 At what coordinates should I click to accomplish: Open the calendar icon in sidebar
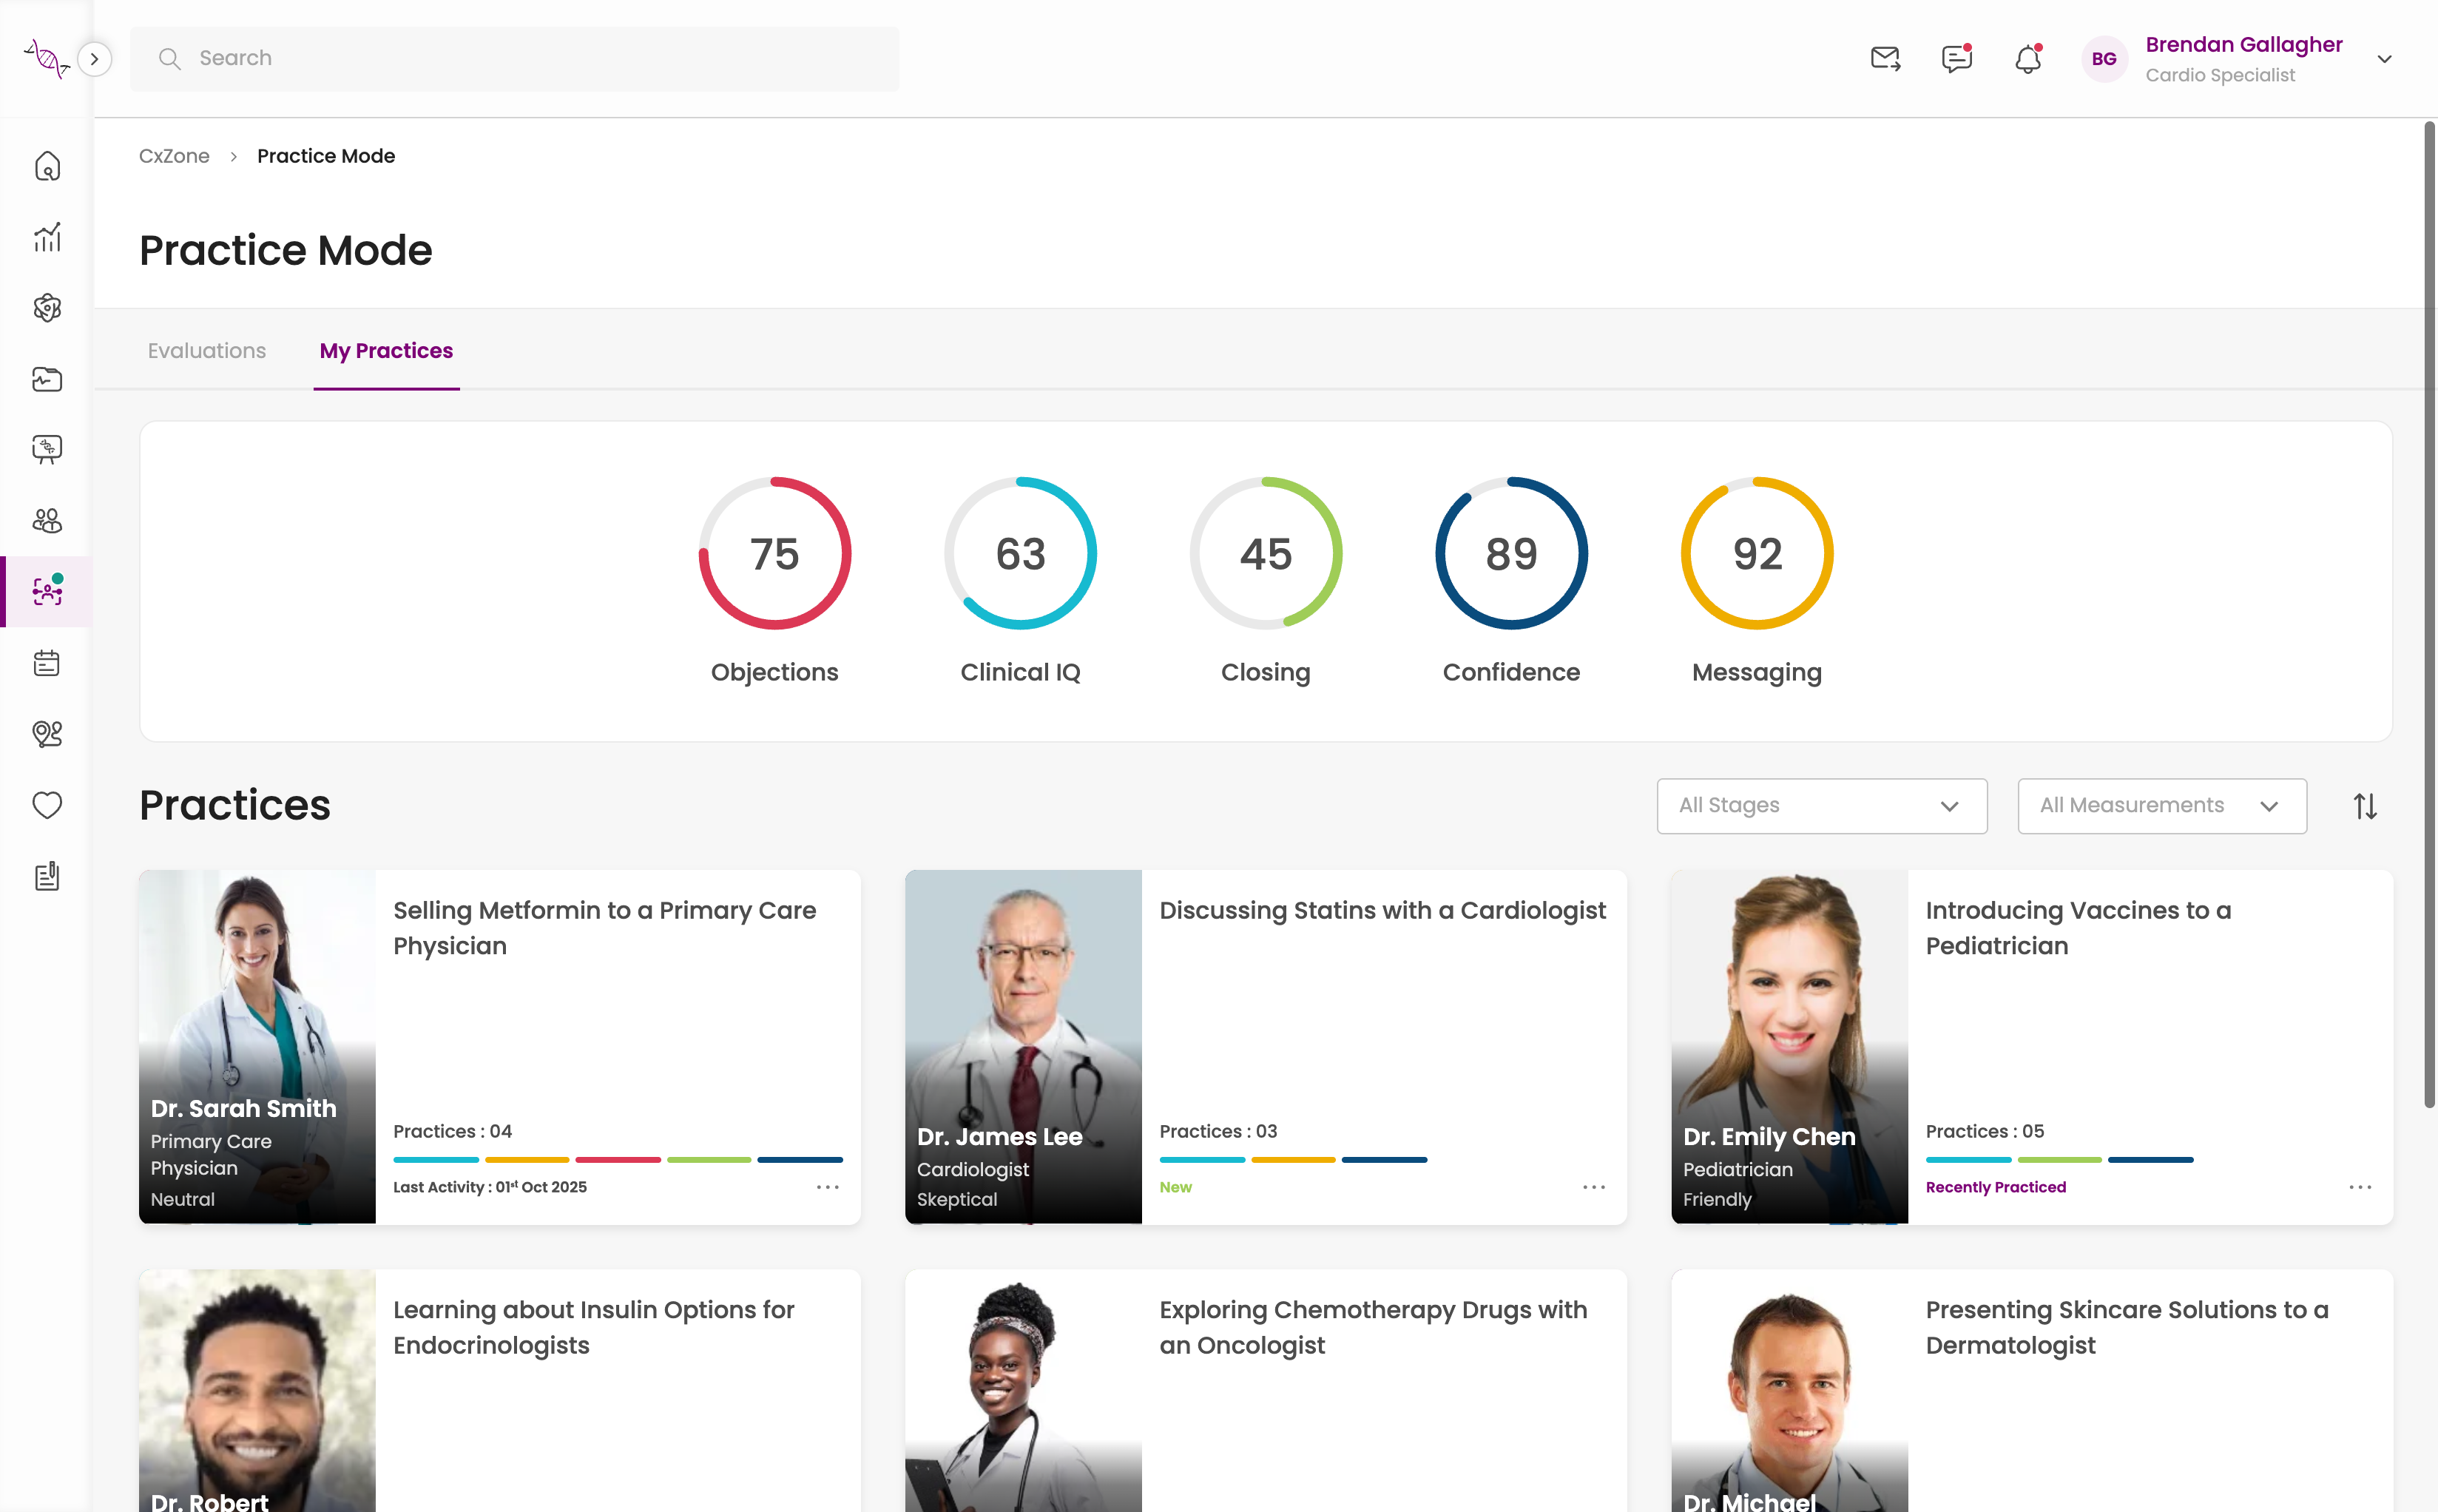pos(47,663)
